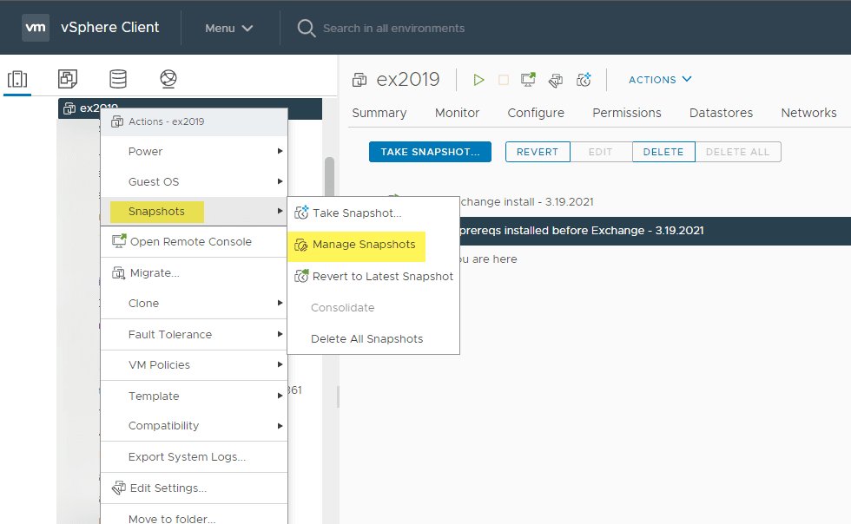This screenshot has width=851, height=524.
Task: Click the Power On play icon
Action: click(478, 81)
